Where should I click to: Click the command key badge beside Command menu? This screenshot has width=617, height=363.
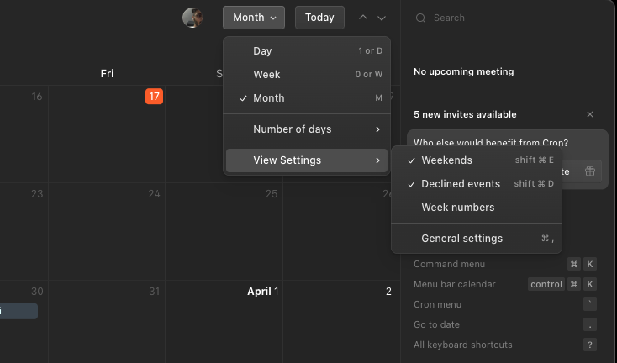pos(574,264)
